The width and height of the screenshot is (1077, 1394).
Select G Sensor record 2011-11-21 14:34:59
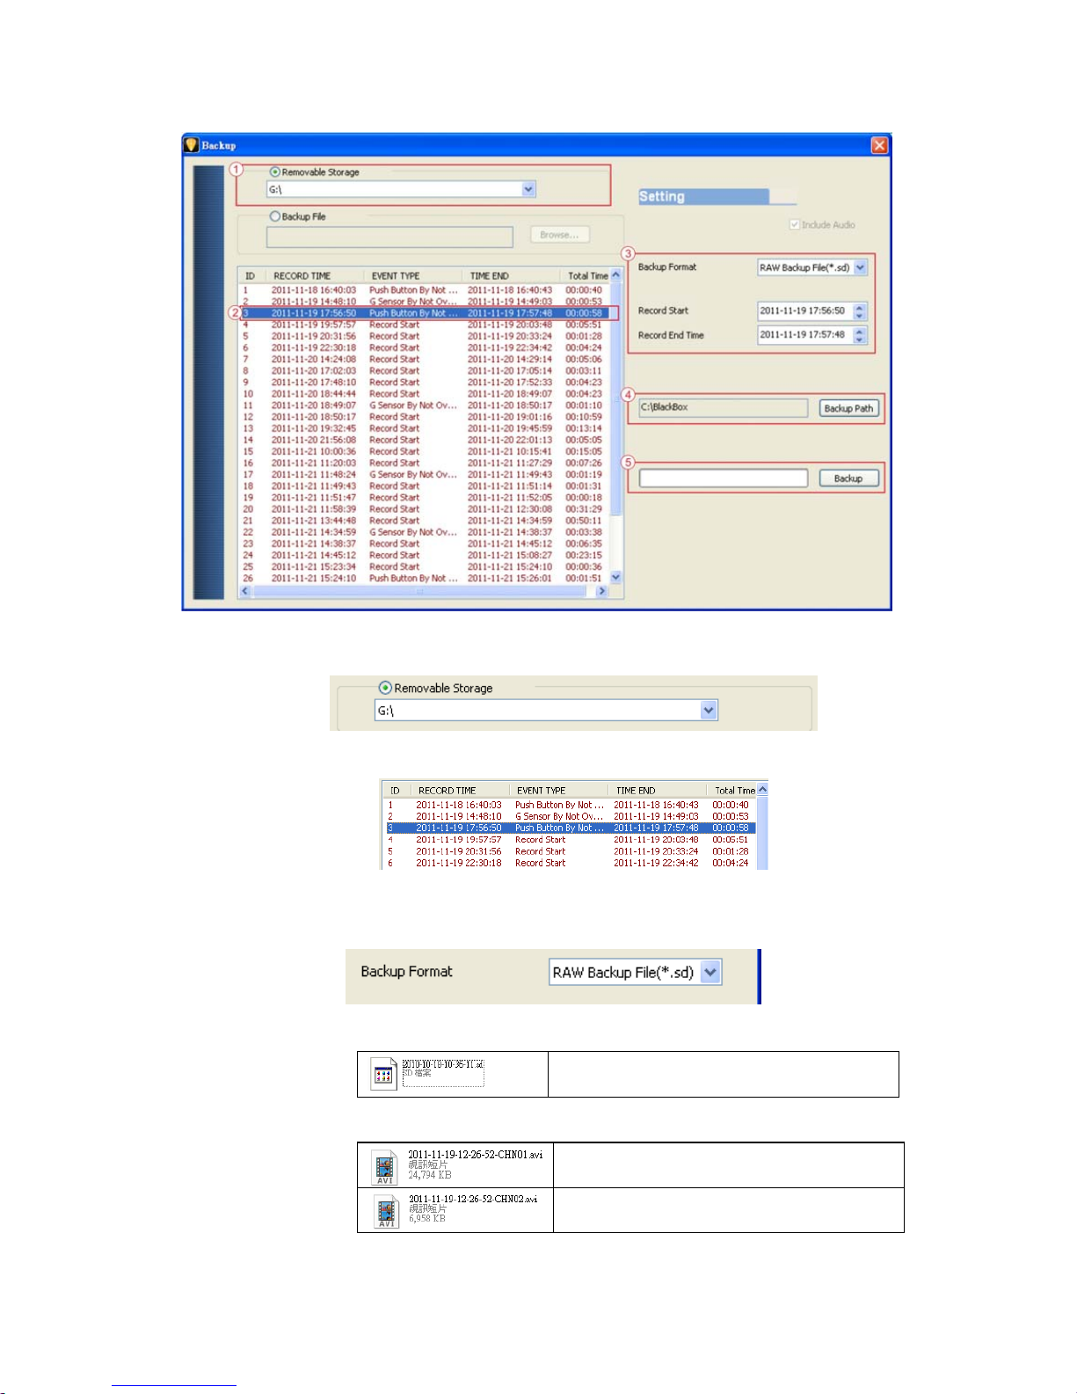tap(425, 532)
